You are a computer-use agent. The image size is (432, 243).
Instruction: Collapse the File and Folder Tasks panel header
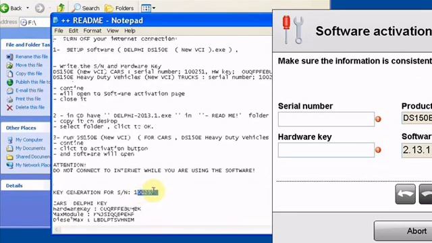pos(26,45)
